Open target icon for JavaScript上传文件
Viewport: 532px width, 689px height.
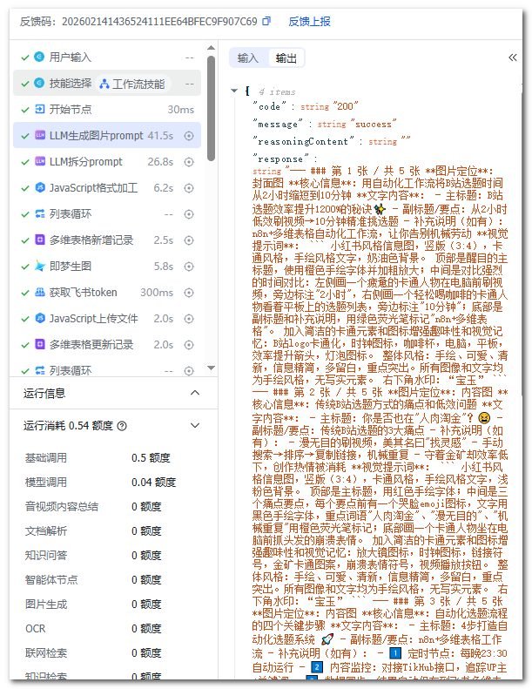coord(189,319)
